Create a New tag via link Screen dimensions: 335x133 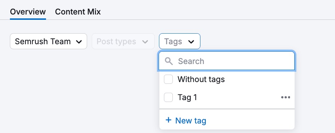tap(186, 120)
